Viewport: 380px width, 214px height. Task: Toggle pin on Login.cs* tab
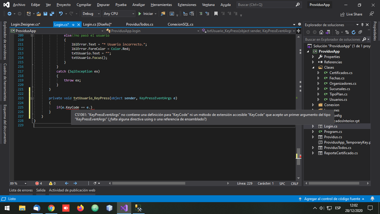[73, 25]
